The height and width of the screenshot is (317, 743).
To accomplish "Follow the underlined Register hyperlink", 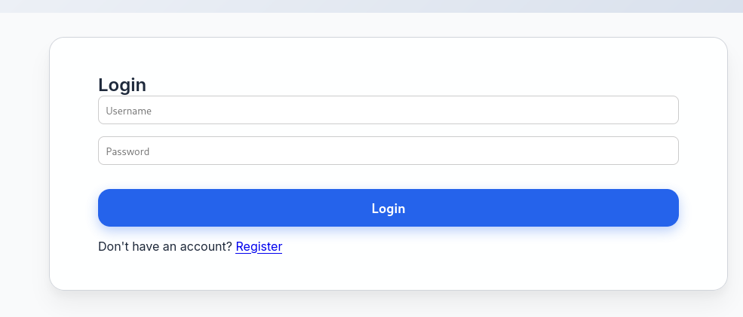I will point(259,246).
